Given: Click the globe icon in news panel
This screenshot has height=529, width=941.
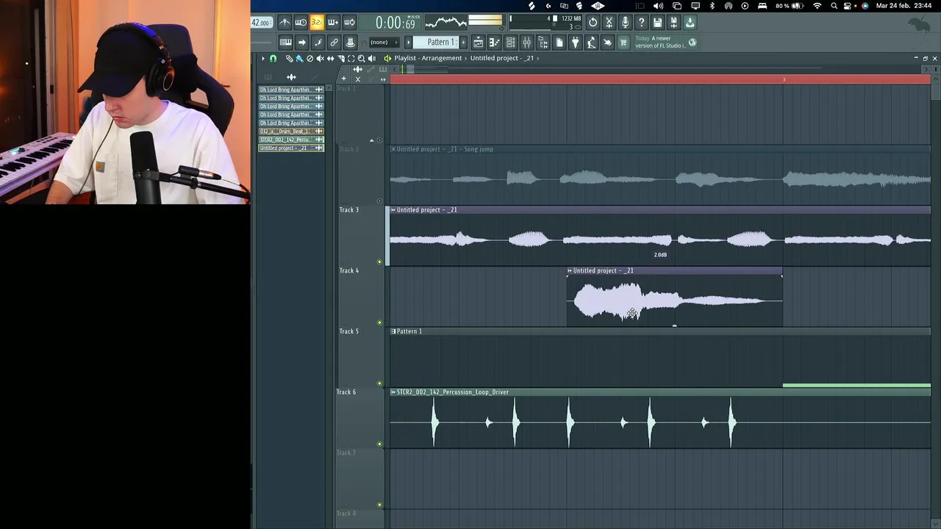Looking at the screenshot, I should click(x=692, y=43).
